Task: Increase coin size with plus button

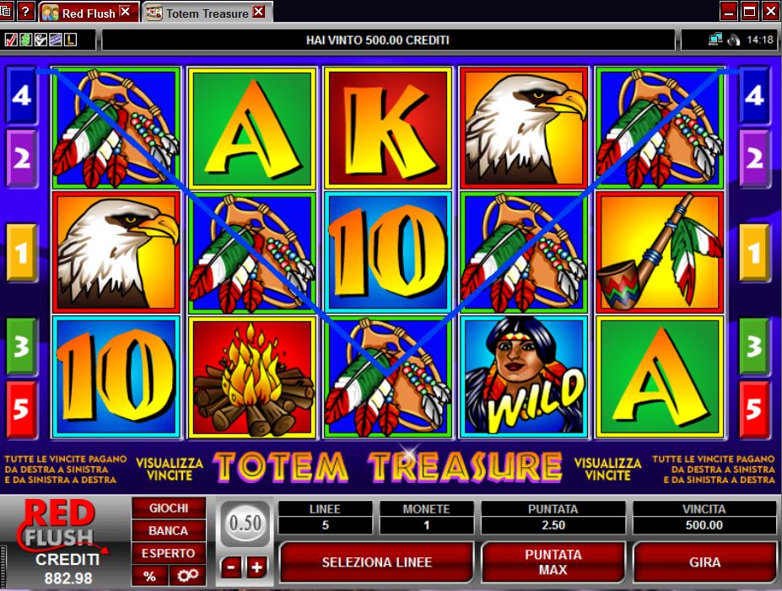Action: tap(256, 567)
